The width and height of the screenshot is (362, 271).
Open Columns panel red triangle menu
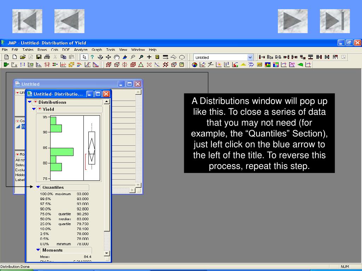tap(17, 121)
